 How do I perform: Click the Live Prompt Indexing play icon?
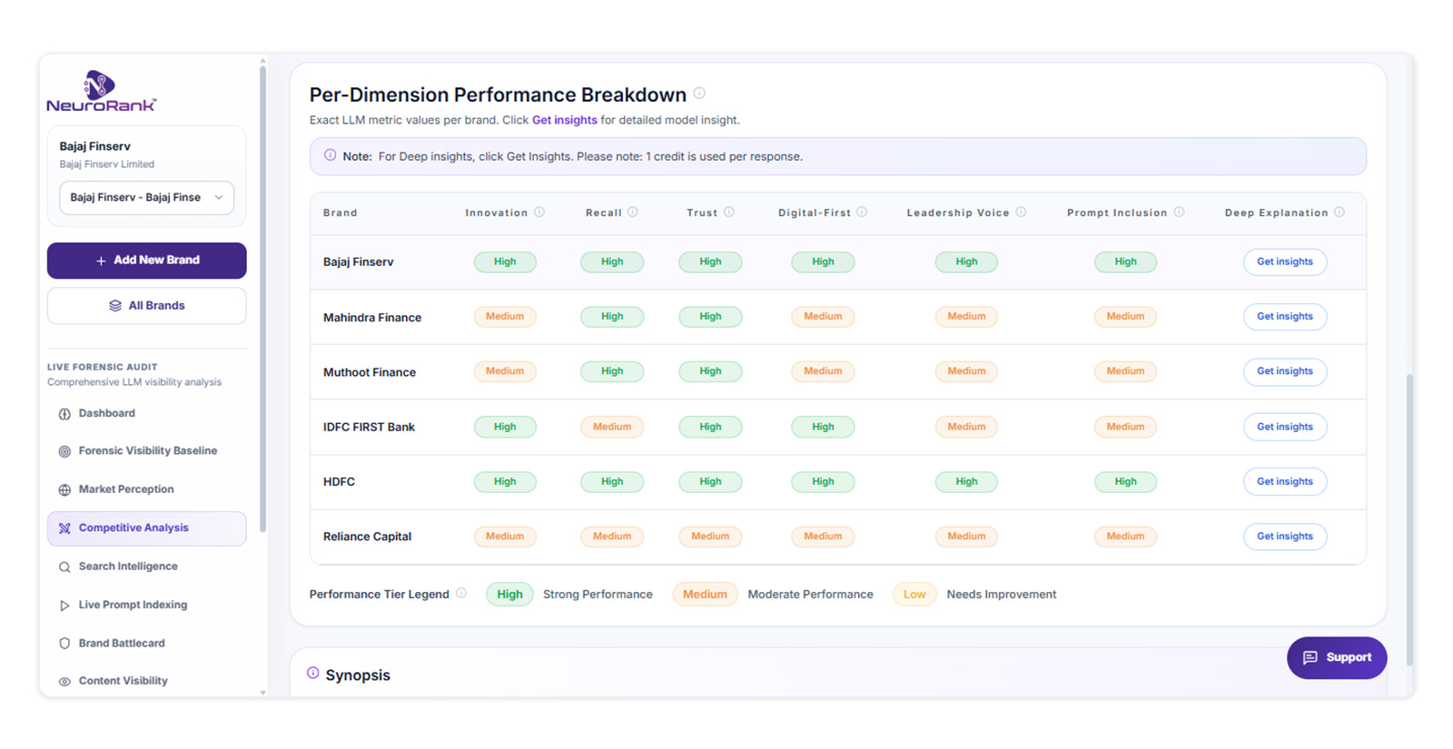click(64, 606)
